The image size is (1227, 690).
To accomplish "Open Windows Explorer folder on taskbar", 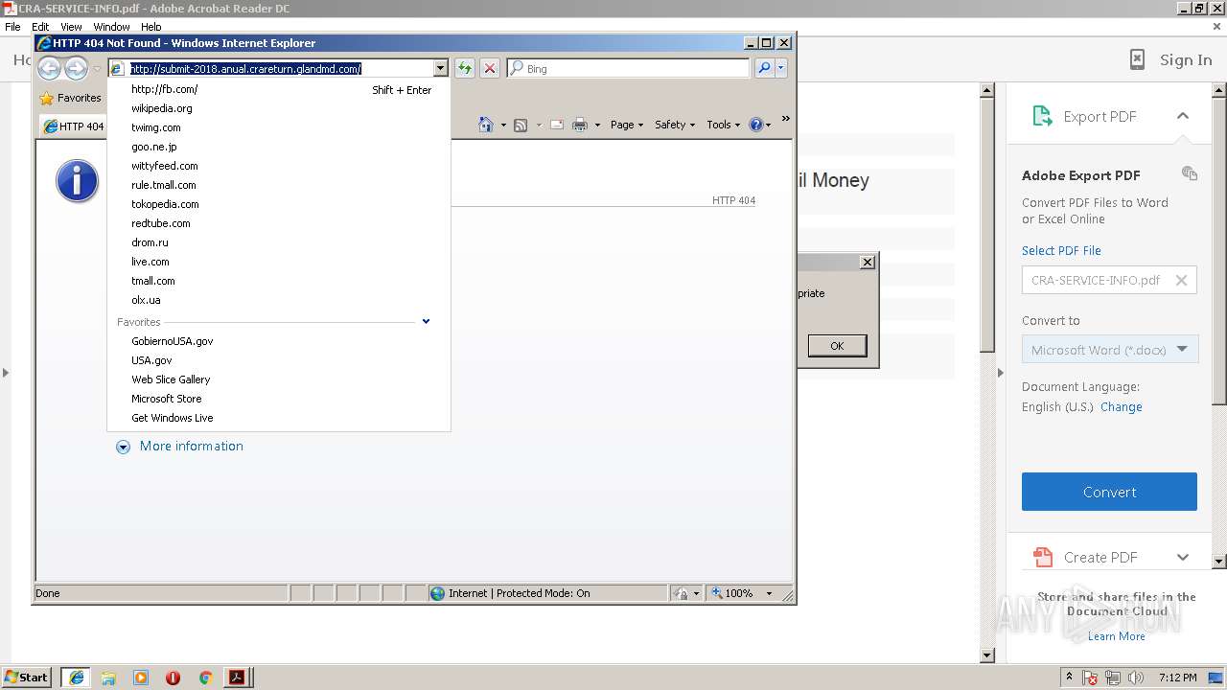I will tap(108, 678).
